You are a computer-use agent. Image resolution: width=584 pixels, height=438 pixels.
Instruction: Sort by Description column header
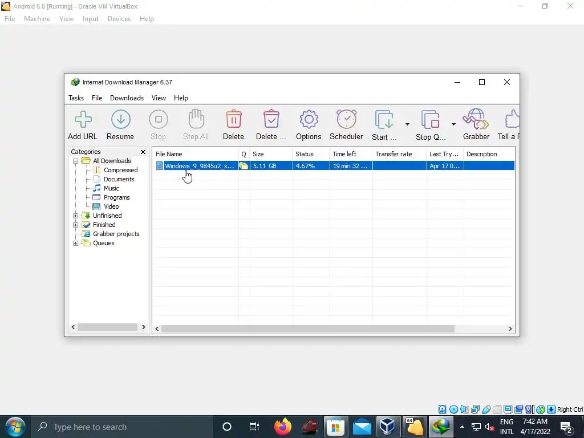(x=489, y=154)
